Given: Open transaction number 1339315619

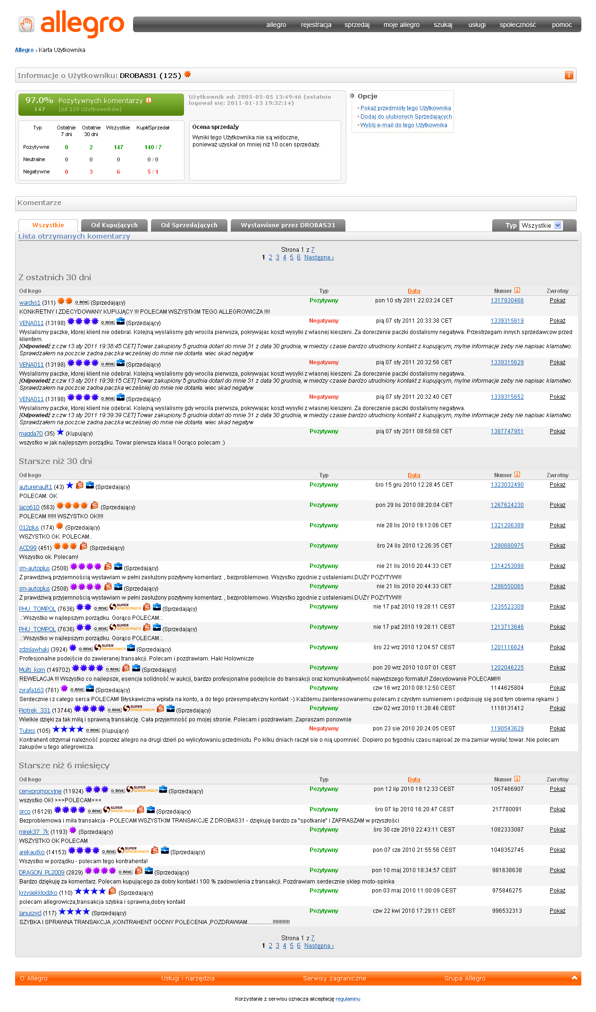Looking at the screenshot, I should click(507, 321).
